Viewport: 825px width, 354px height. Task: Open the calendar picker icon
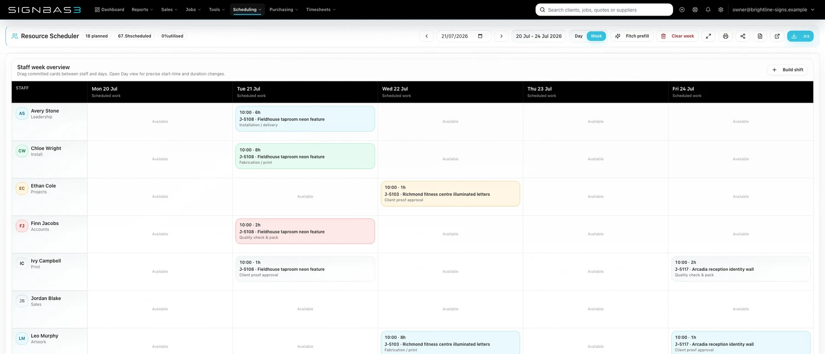tap(480, 36)
